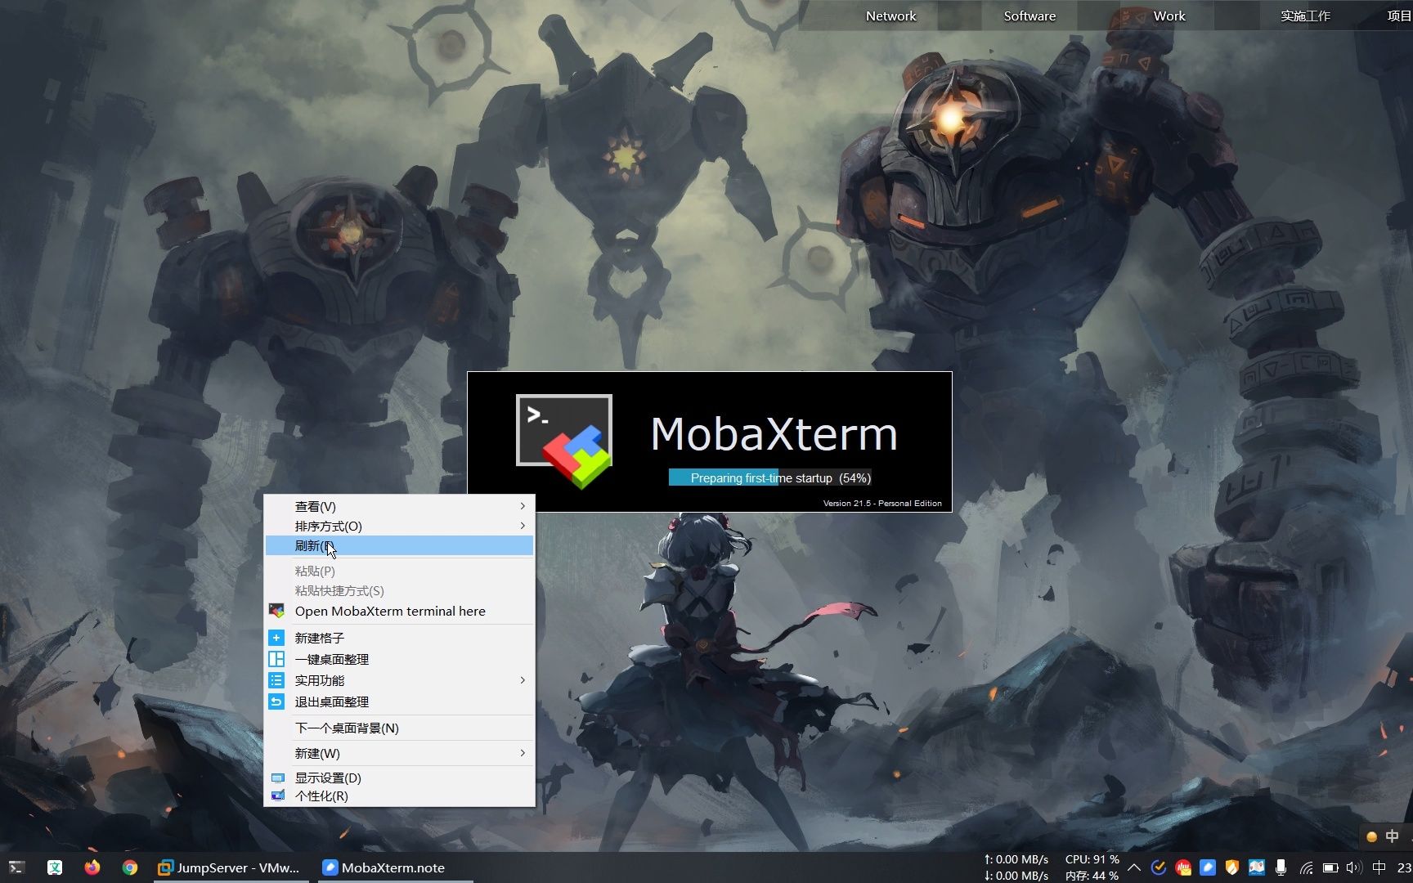Check battery status tray icon
This screenshot has width=1413, height=883.
1331,868
